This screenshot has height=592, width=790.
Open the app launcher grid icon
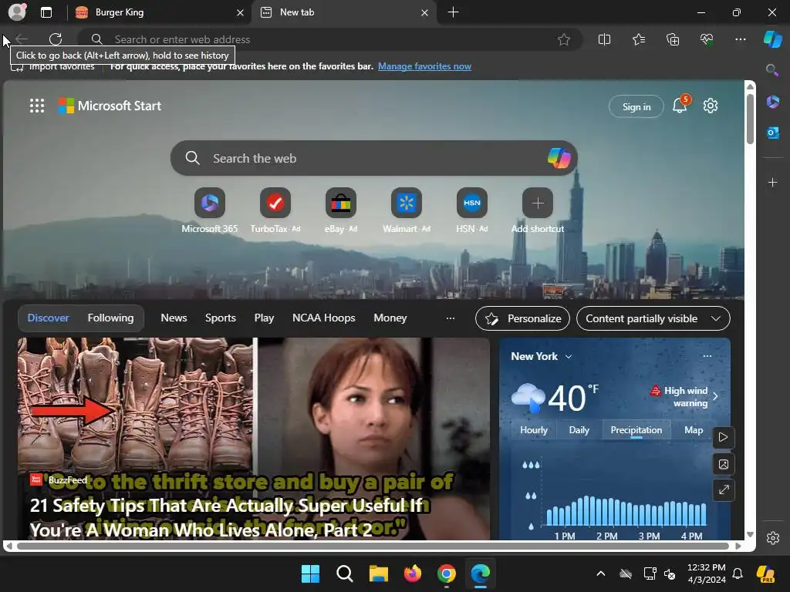[x=37, y=106]
